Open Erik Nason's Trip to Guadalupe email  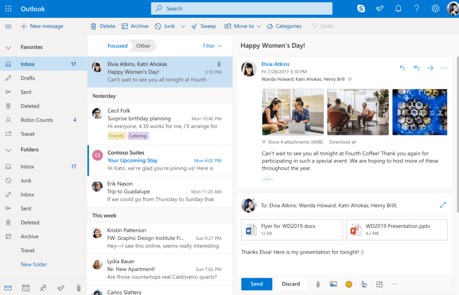pos(160,191)
